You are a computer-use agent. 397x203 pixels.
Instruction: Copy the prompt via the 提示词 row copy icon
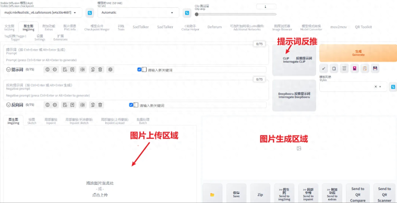click(x=93, y=69)
